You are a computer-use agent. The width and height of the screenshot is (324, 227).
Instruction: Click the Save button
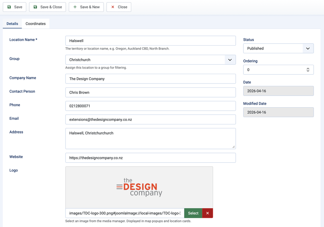(15, 7)
